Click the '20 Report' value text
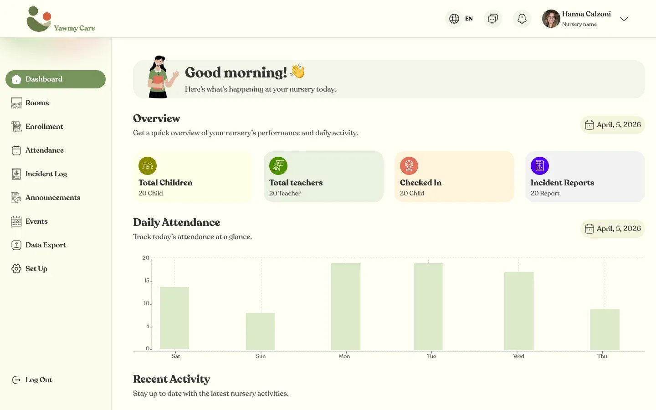This screenshot has height=410, width=656. coord(545,193)
